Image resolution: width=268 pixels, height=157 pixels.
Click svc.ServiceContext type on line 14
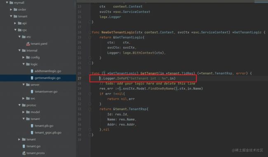pyautogui.click(x=133, y=12)
